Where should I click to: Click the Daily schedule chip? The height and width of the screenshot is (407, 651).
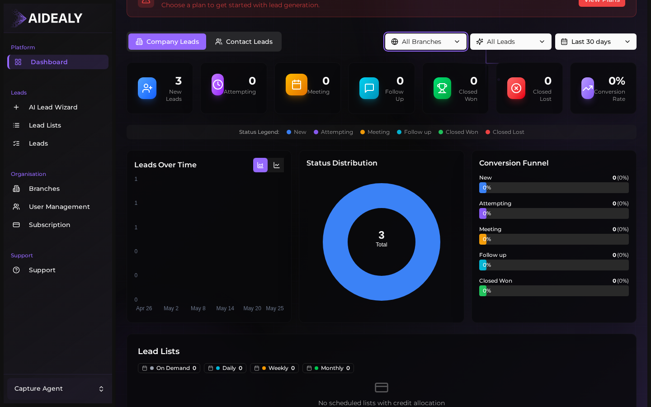[x=225, y=368]
